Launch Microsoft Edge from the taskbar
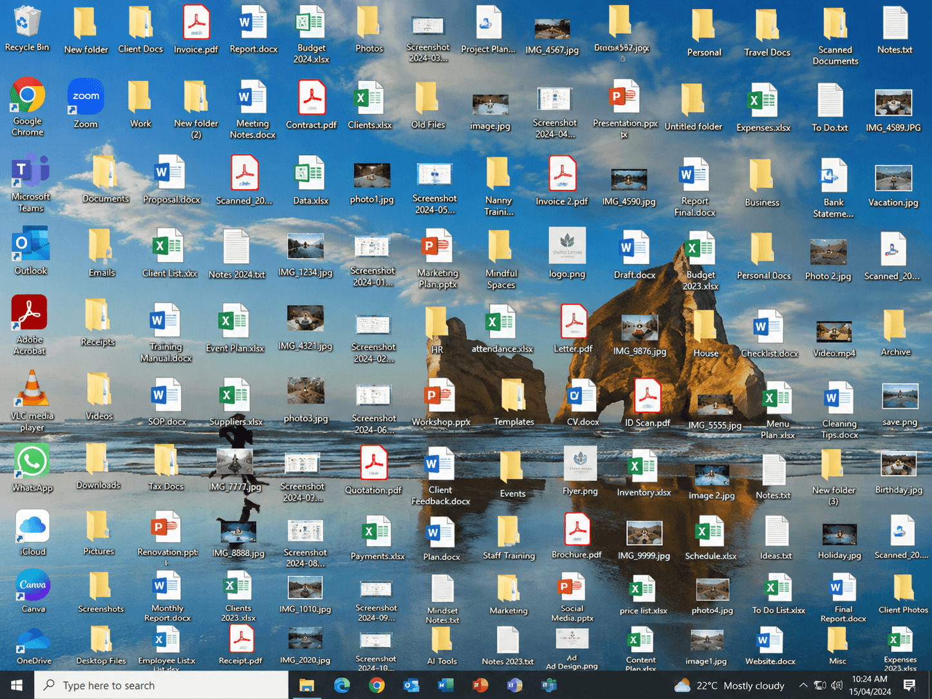This screenshot has height=699, width=932. point(342,685)
